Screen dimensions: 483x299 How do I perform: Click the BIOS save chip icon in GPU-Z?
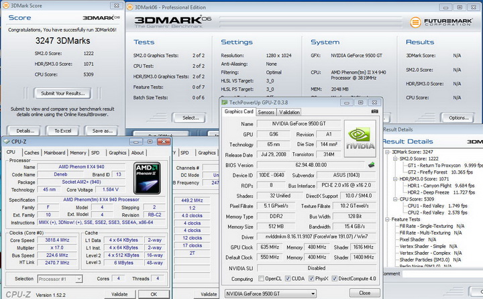click(372, 165)
